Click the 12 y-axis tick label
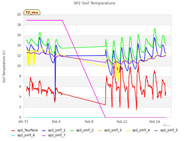 click(19, 56)
